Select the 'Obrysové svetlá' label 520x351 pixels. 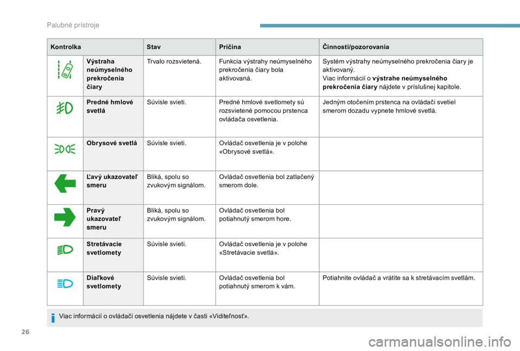click(x=112, y=143)
